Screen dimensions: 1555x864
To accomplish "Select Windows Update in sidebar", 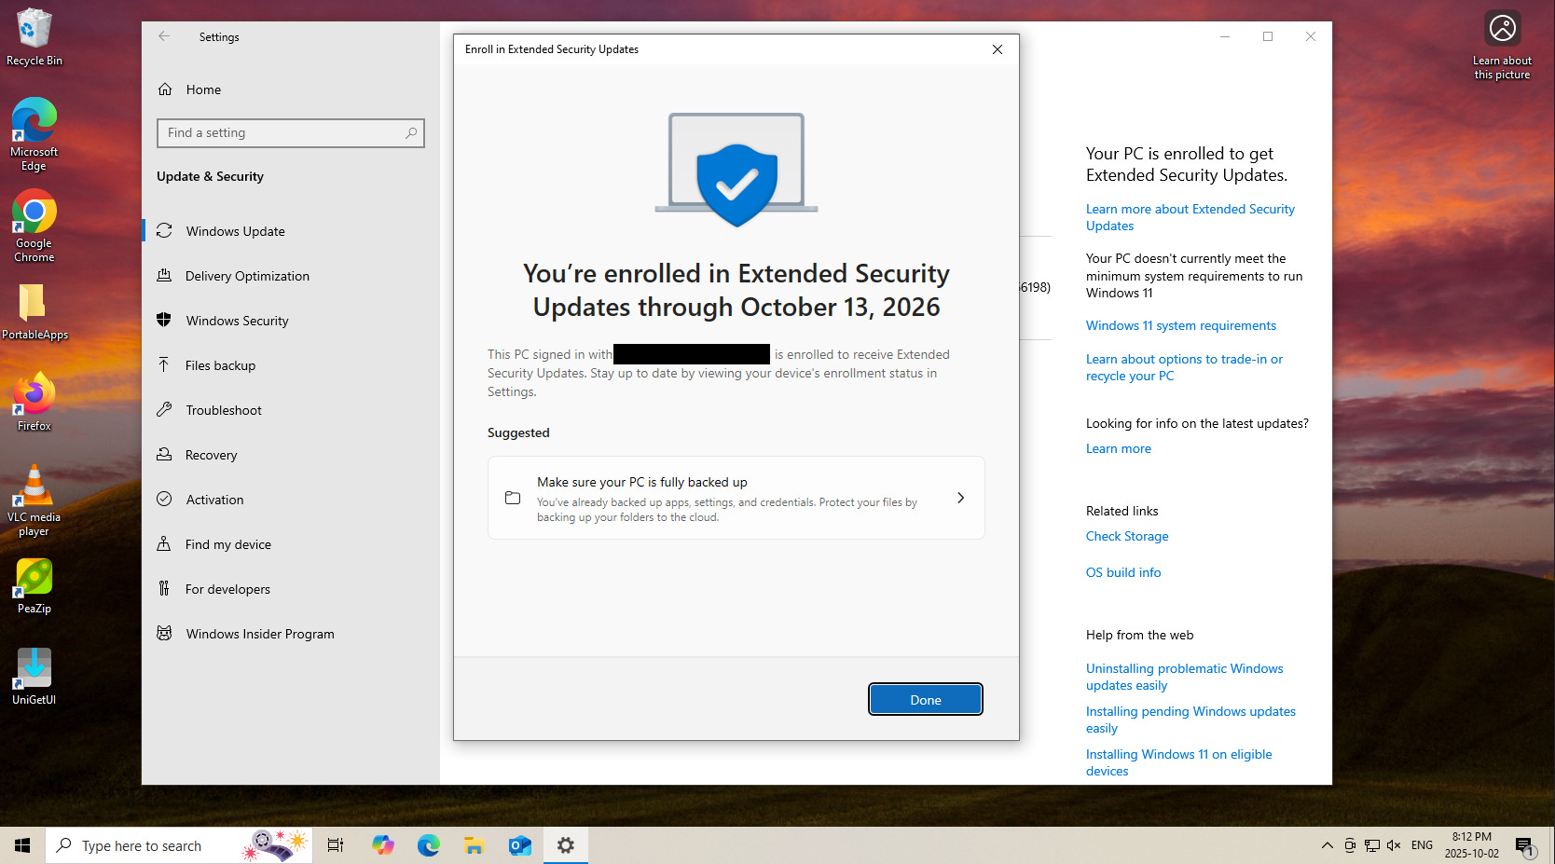I will pos(291,231).
